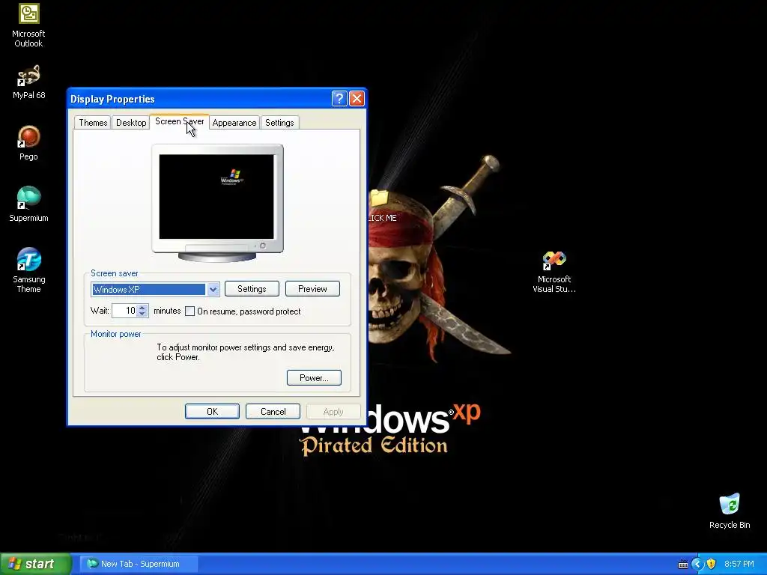Open the screen saver dropdown list
The width and height of the screenshot is (767, 575).
click(x=213, y=290)
